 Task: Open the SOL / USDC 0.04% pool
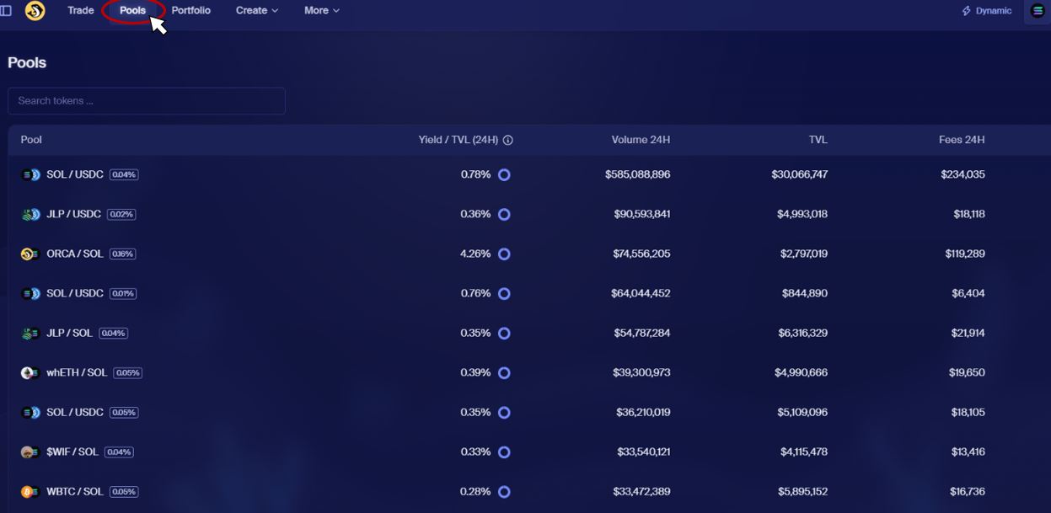(x=75, y=174)
